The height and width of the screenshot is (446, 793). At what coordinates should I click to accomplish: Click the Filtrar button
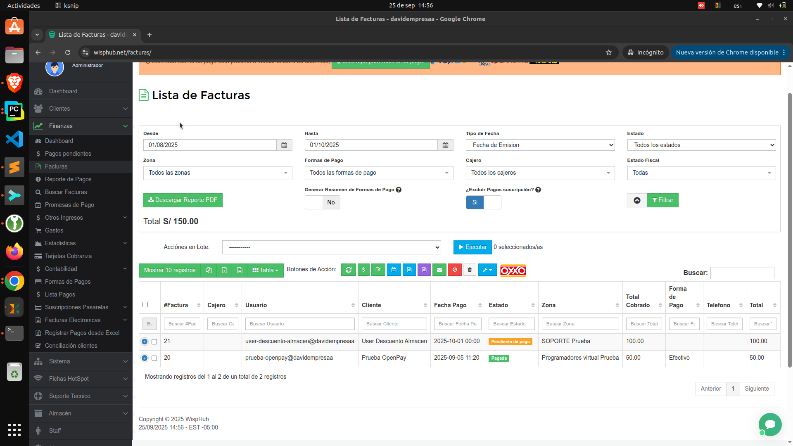coord(662,200)
